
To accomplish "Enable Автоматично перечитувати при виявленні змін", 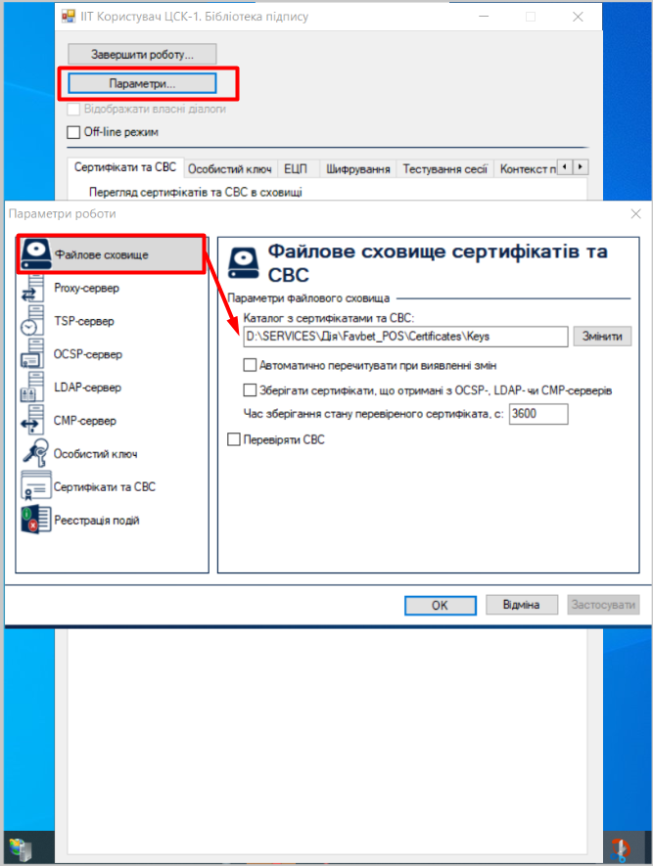I will pos(251,365).
